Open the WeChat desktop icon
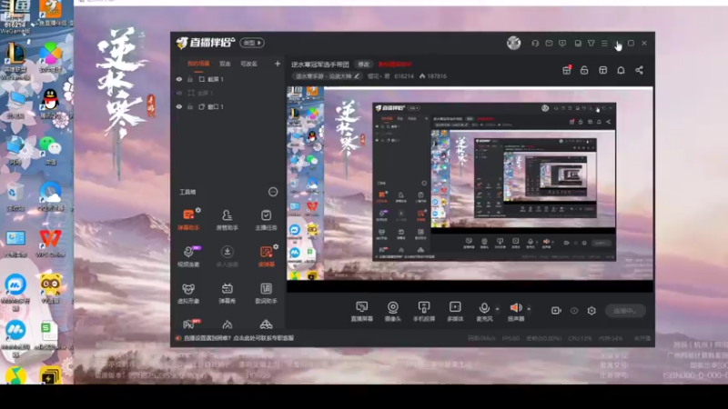Image resolution: width=728 pixels, height=409 pixels. click(50, 150)
